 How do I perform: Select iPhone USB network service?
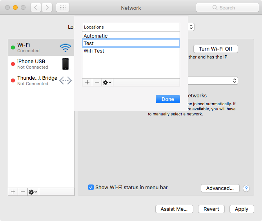click(x=41, y=64)
